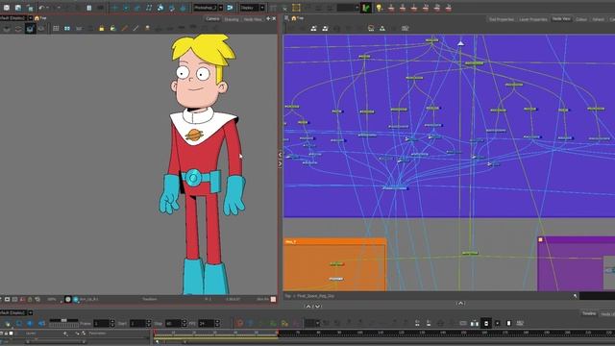Click the last red deformation icon in top toolbar
This screenshot has height=346, width=615.
pos(449,8)
